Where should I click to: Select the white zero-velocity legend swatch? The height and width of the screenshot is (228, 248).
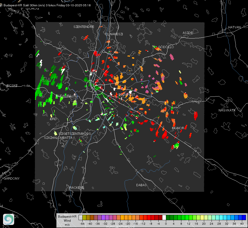164,218
